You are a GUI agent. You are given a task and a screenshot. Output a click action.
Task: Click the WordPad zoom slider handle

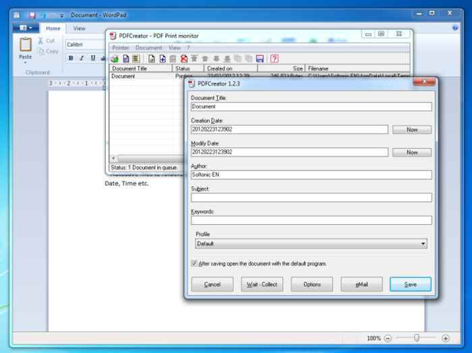416,338
